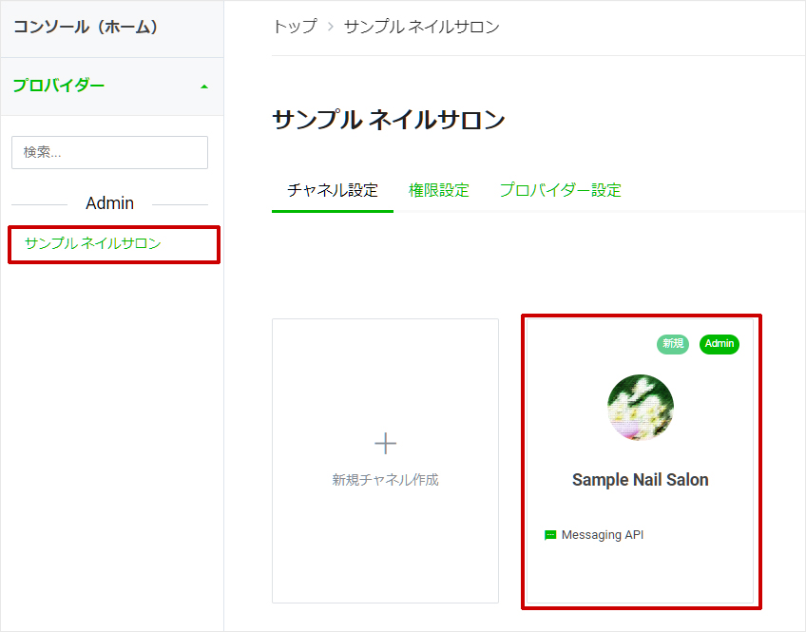Open コンソール（ホーム） in sidebar
The height and width of the screenshot is (632, 806).
[86, 27]
